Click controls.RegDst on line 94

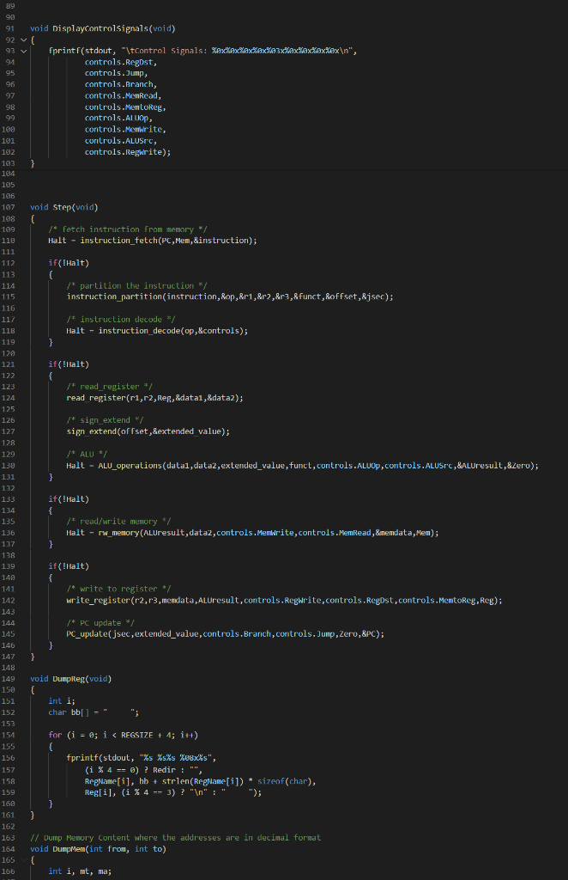pyautogui.click(x=118, y=62)
